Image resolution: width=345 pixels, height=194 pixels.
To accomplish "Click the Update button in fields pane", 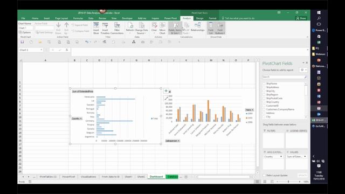I will click(302, 175).
